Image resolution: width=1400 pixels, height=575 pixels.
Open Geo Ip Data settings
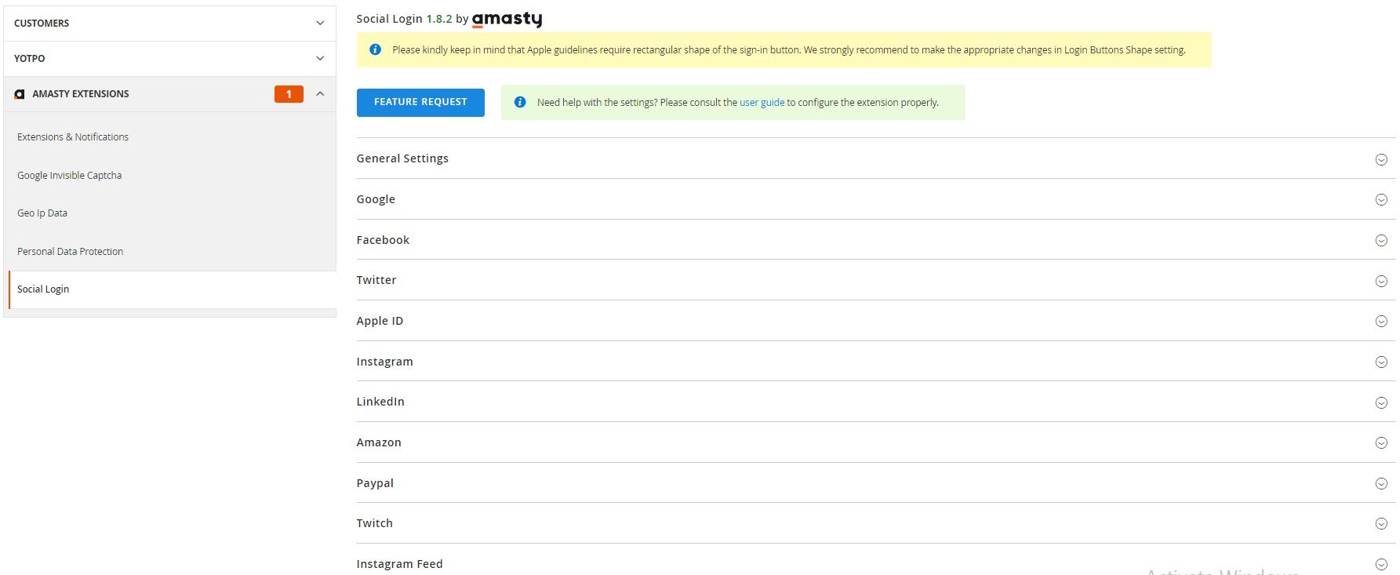42,213
